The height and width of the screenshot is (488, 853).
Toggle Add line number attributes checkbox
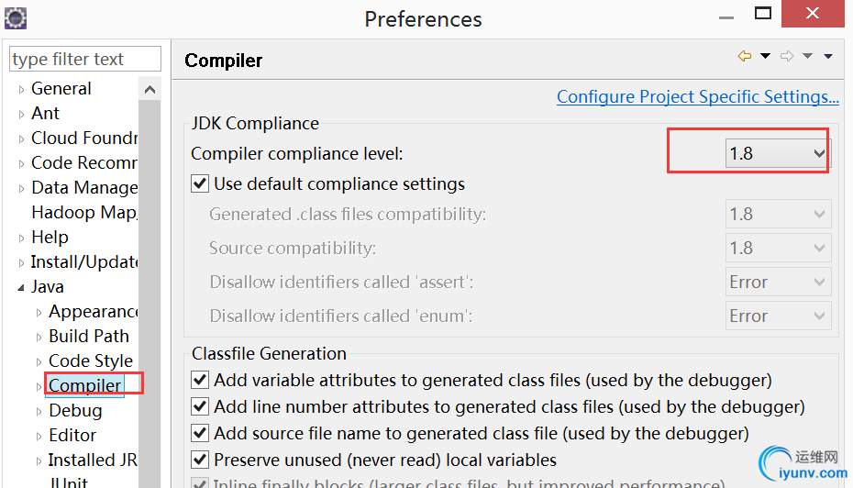[x=200, y=406]
